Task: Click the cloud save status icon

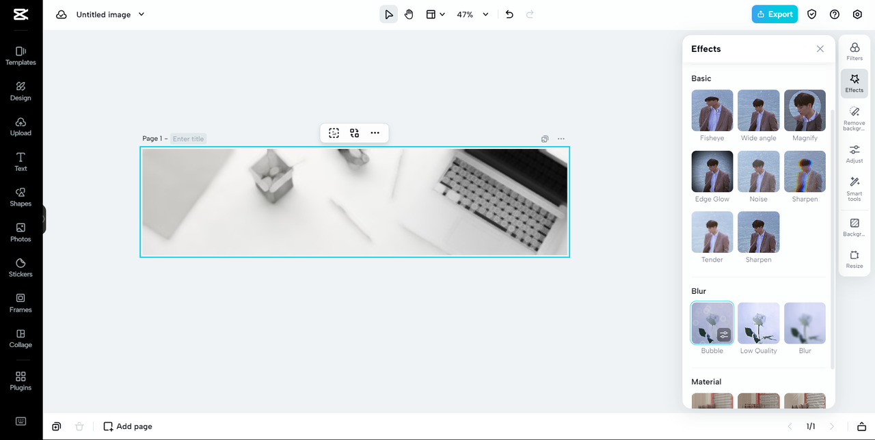Action: coord(62,14)
